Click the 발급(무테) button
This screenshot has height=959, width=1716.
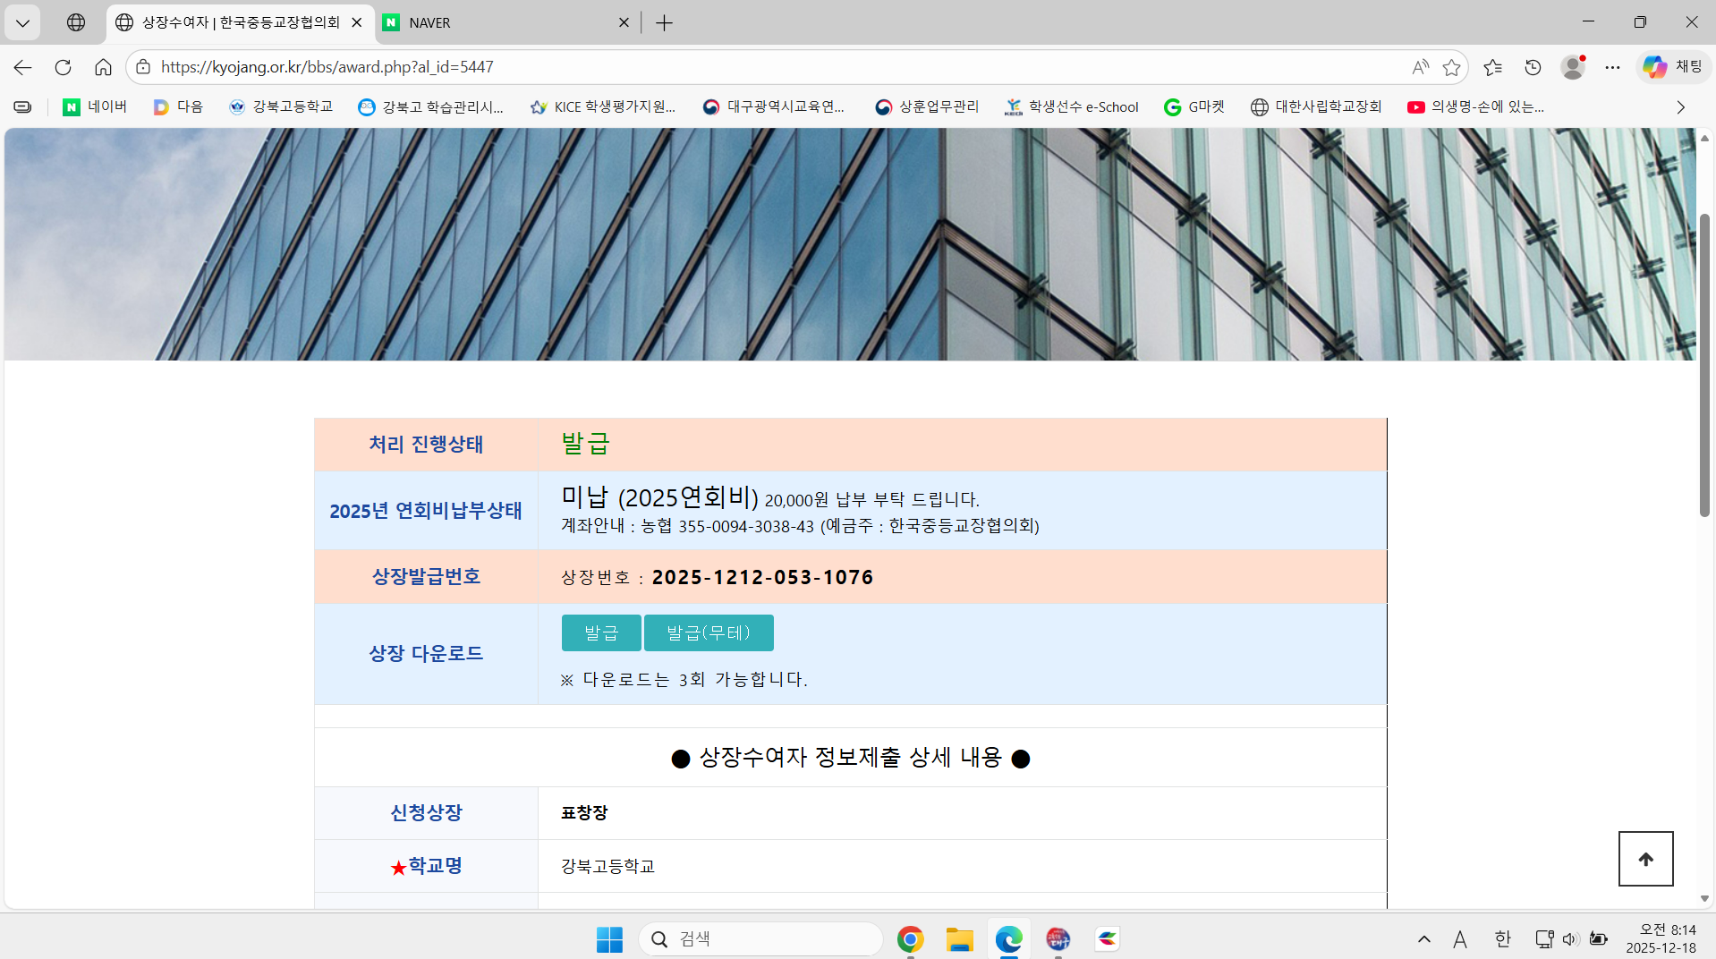pyautogui.click(x=708, y=632)
